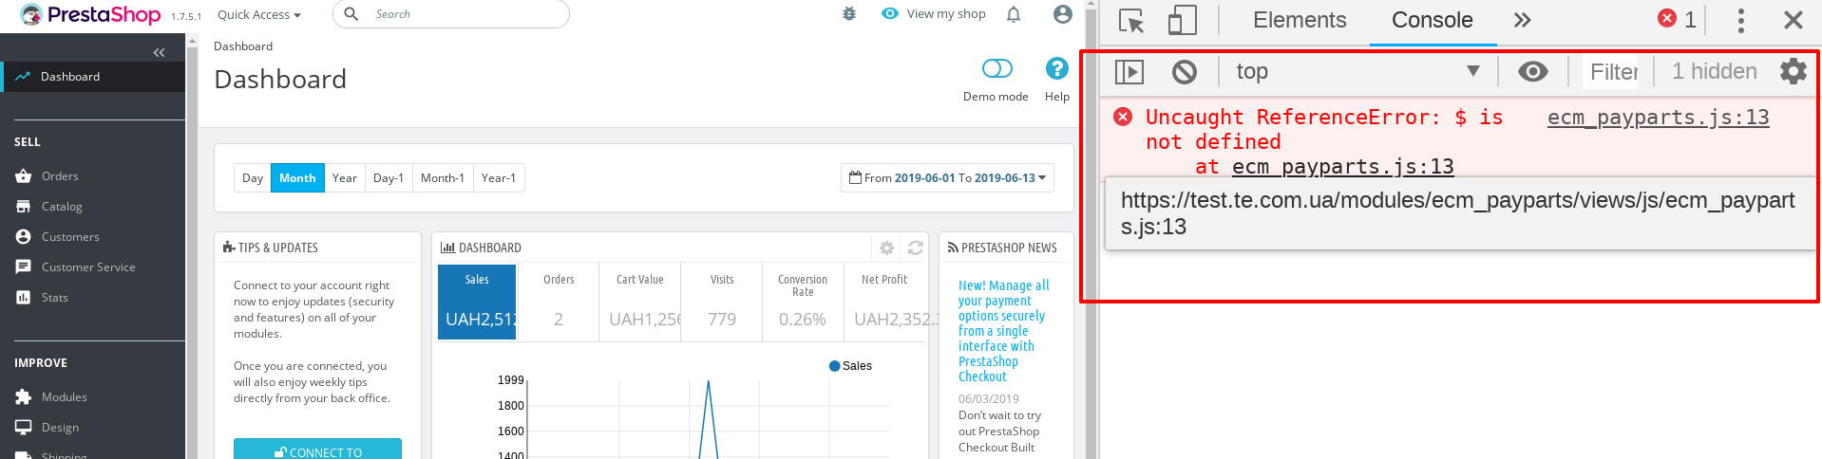Open the date range picker dropdown

(x=947, y=178)
